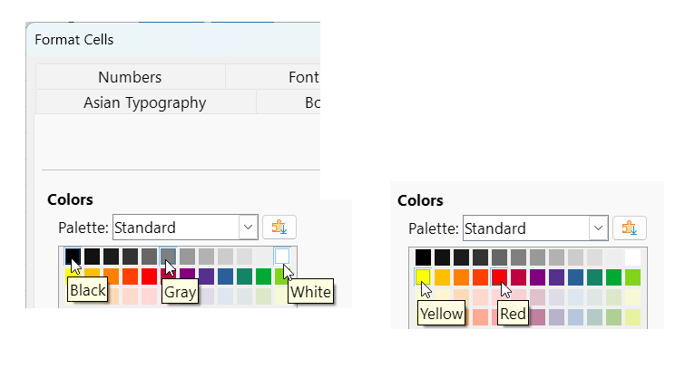Image resolution: width=695 pixels, height=388 pixels.
Task: Switch to the Numbers tab
Action: pyautogui.click(x=130, y=77)
